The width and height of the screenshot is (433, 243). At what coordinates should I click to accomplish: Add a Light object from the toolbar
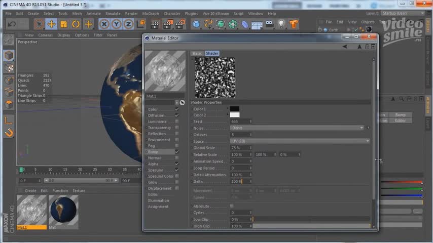[x=282, y=24]
